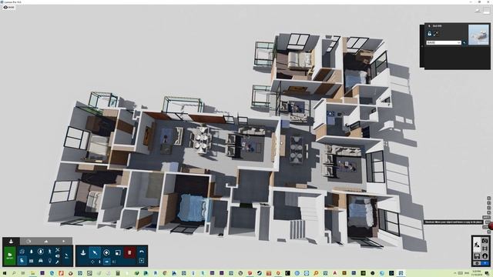Screen dimensions: 493x277
Task: Select the Lights bulb category icon
Action: point(49,261)
